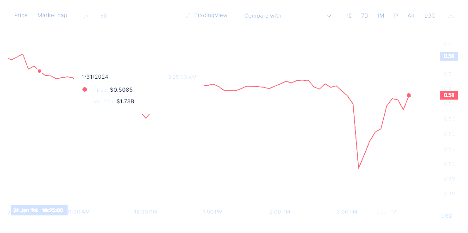Expand the Compare with dropdown chevron

pos(329,16)
